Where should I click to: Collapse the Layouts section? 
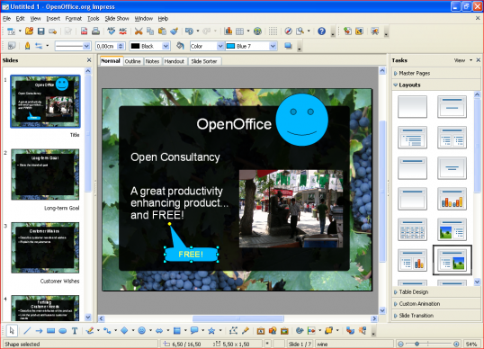[x=436, y=85]
